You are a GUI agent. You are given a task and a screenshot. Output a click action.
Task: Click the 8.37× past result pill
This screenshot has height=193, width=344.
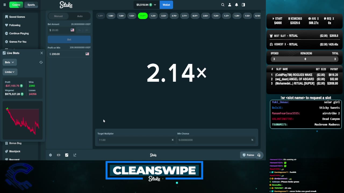point(195,16)
